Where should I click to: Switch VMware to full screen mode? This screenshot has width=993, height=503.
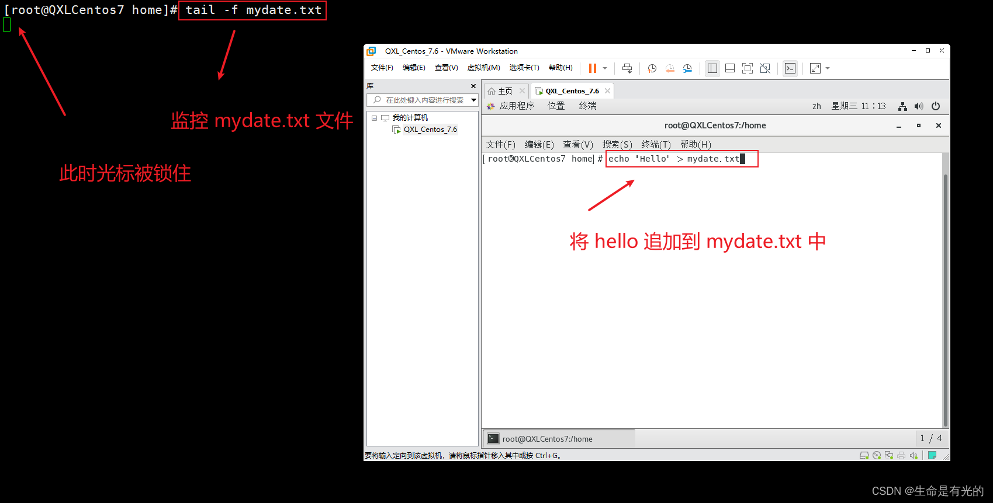click(x=748, y=68)
